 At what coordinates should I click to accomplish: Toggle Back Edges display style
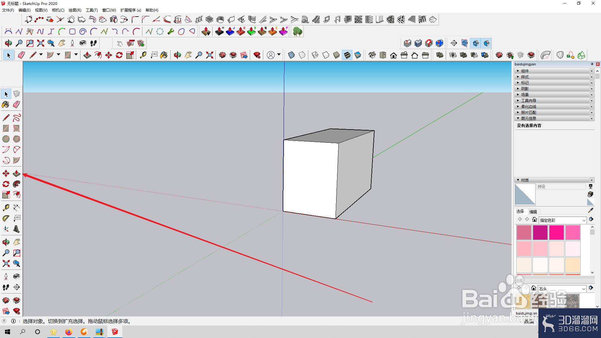coord(302,55)
